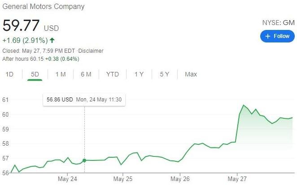Image resolution: width=297 pixels, height=185 pixels.
Task: Click the NYSE: GM ticker label
Action: tap(278, 22)
